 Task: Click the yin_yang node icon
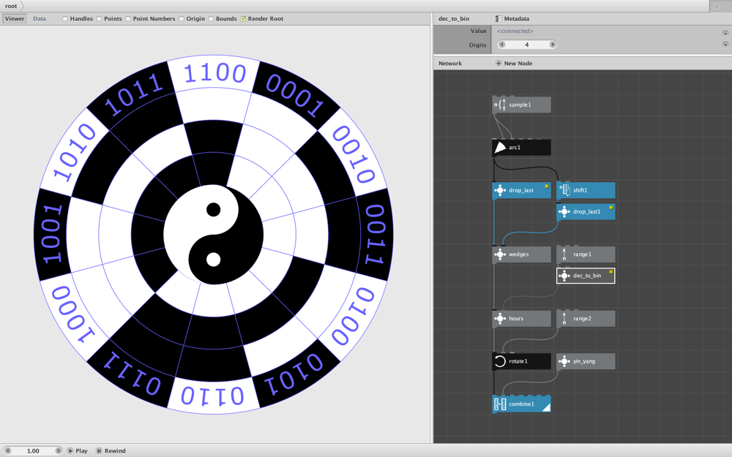[x=564, y=361]
